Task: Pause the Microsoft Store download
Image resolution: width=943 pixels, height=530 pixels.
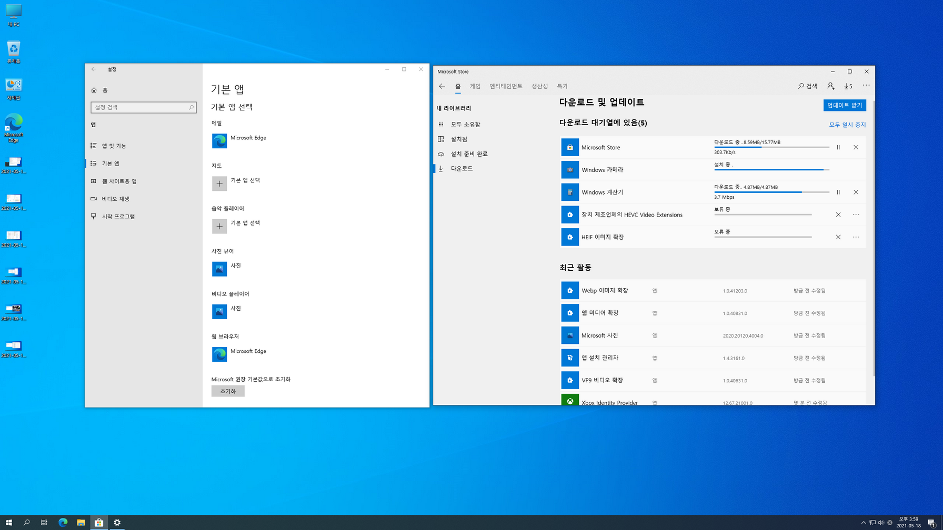Action: pyautogui.click(x=838, y=147)
